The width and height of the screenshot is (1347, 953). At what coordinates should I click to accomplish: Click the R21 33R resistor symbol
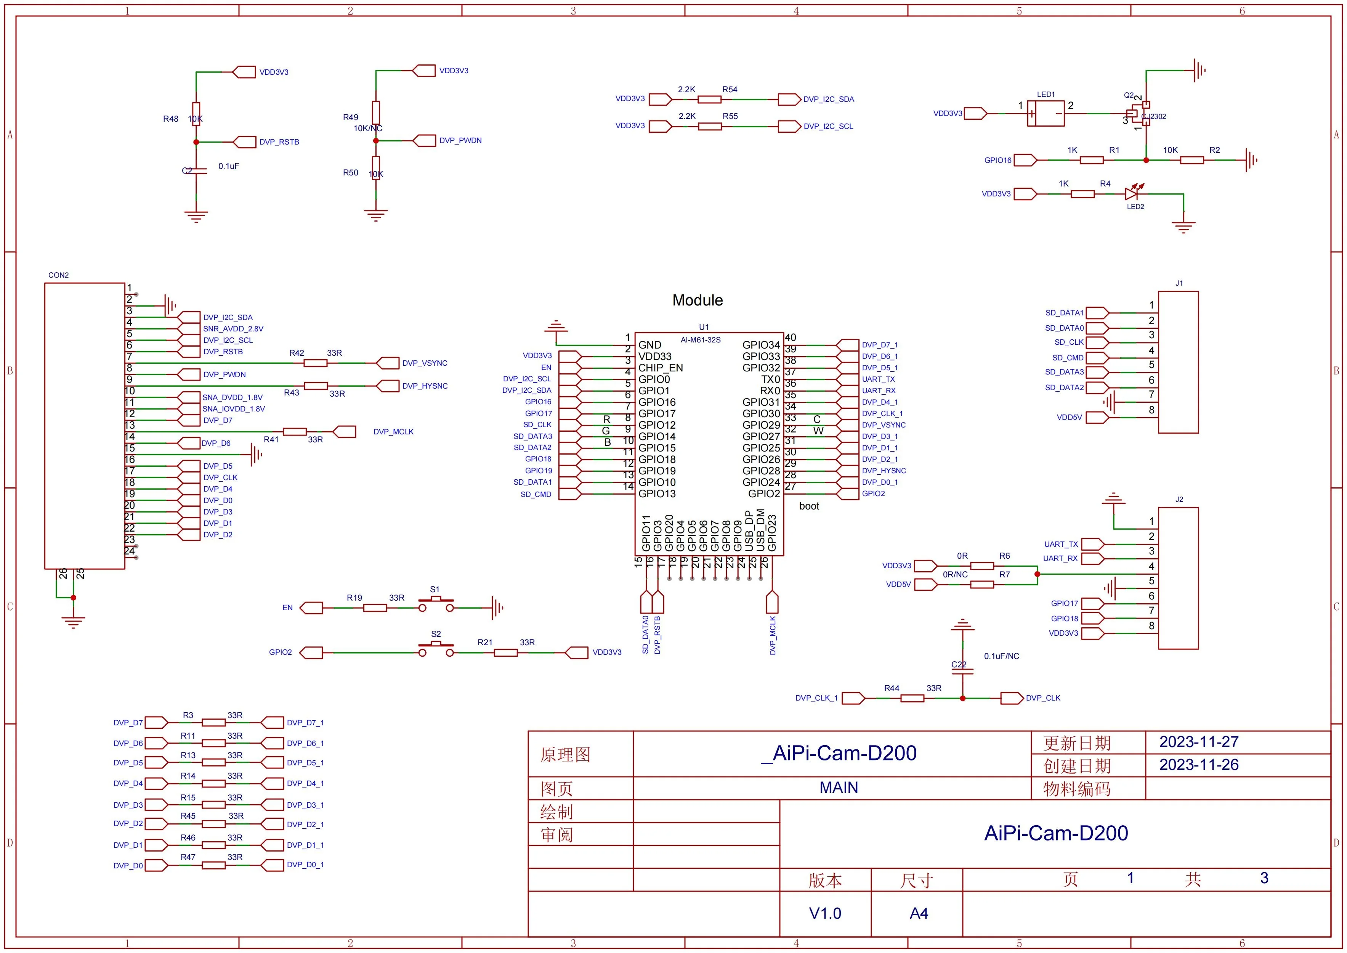(505, 652)
